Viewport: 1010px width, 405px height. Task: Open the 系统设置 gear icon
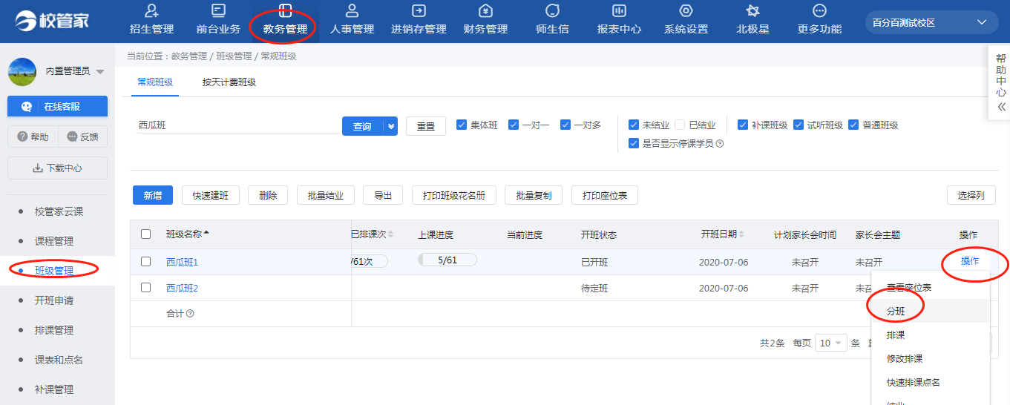(x=686, y=11)
